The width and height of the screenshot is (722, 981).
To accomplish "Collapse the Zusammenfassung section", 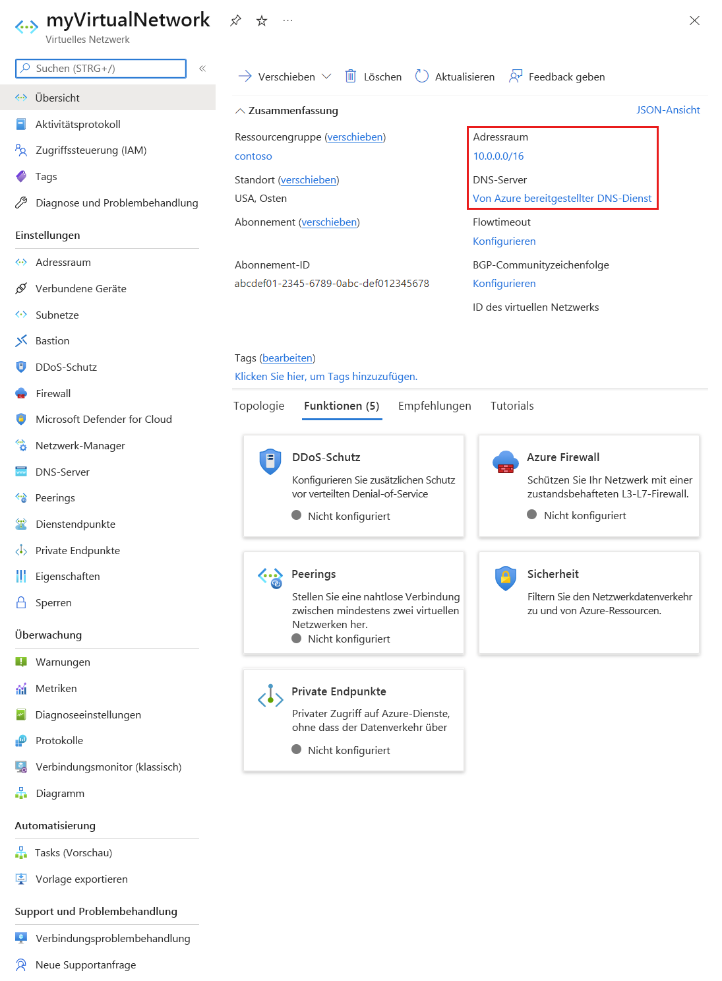I will click(241, 111).
